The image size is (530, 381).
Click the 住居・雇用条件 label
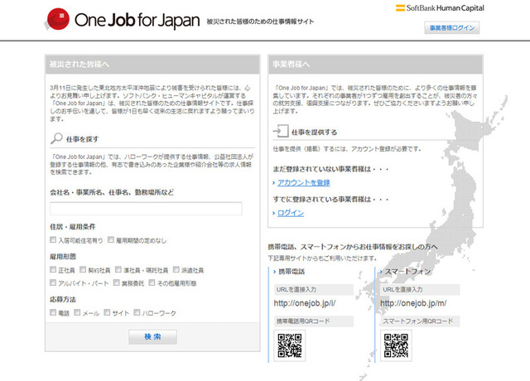73,226
